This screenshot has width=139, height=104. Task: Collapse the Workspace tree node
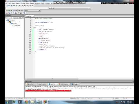point(6,20)
